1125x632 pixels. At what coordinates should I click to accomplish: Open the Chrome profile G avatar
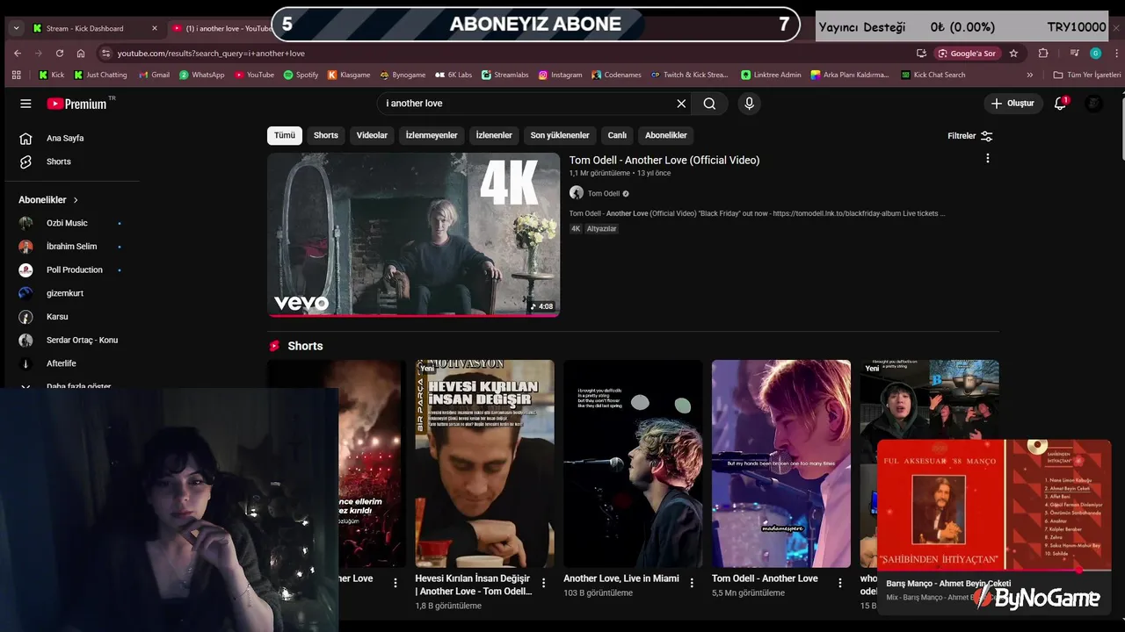(x=1096, y=53)
